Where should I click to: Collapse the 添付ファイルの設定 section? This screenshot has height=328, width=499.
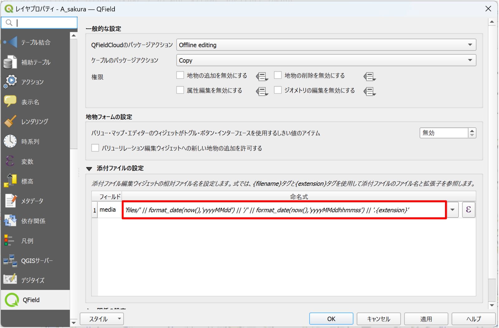89,169
